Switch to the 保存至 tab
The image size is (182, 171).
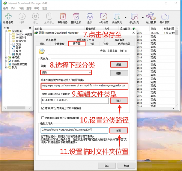pos(77,44)
